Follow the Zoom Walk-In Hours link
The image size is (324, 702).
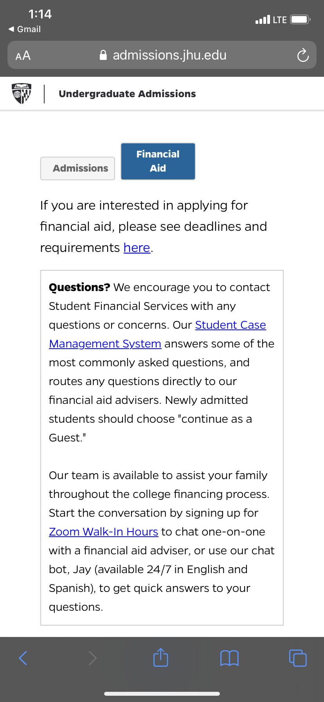[x=103, y=532]
